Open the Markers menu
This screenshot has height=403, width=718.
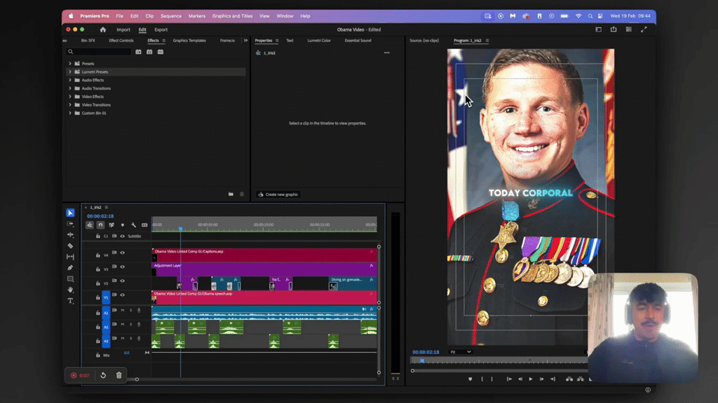point(197,16)
